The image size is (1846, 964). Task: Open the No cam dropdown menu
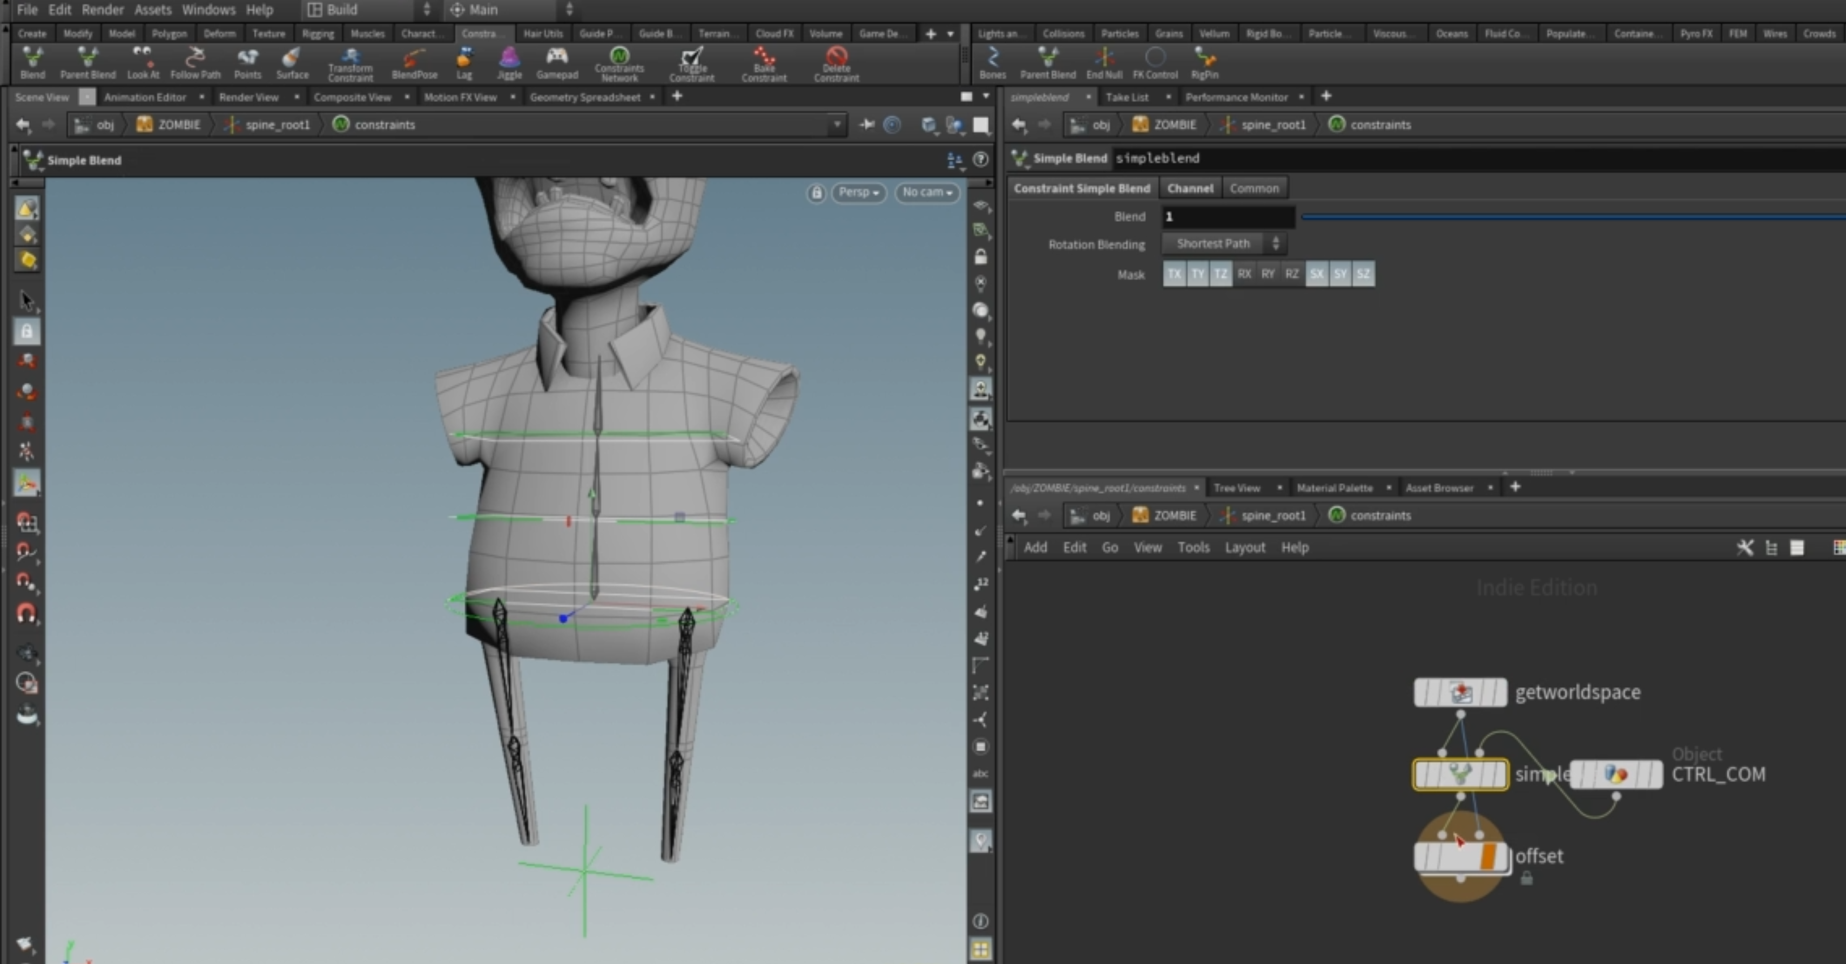(927, 192)
